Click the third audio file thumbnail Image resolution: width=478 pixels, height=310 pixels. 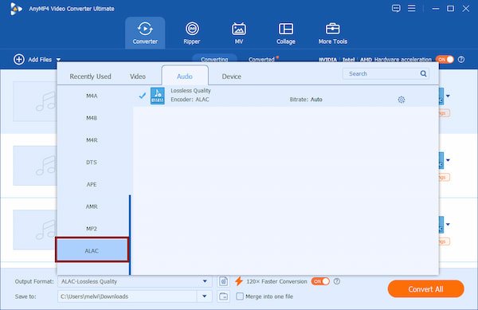click(35, 230)
